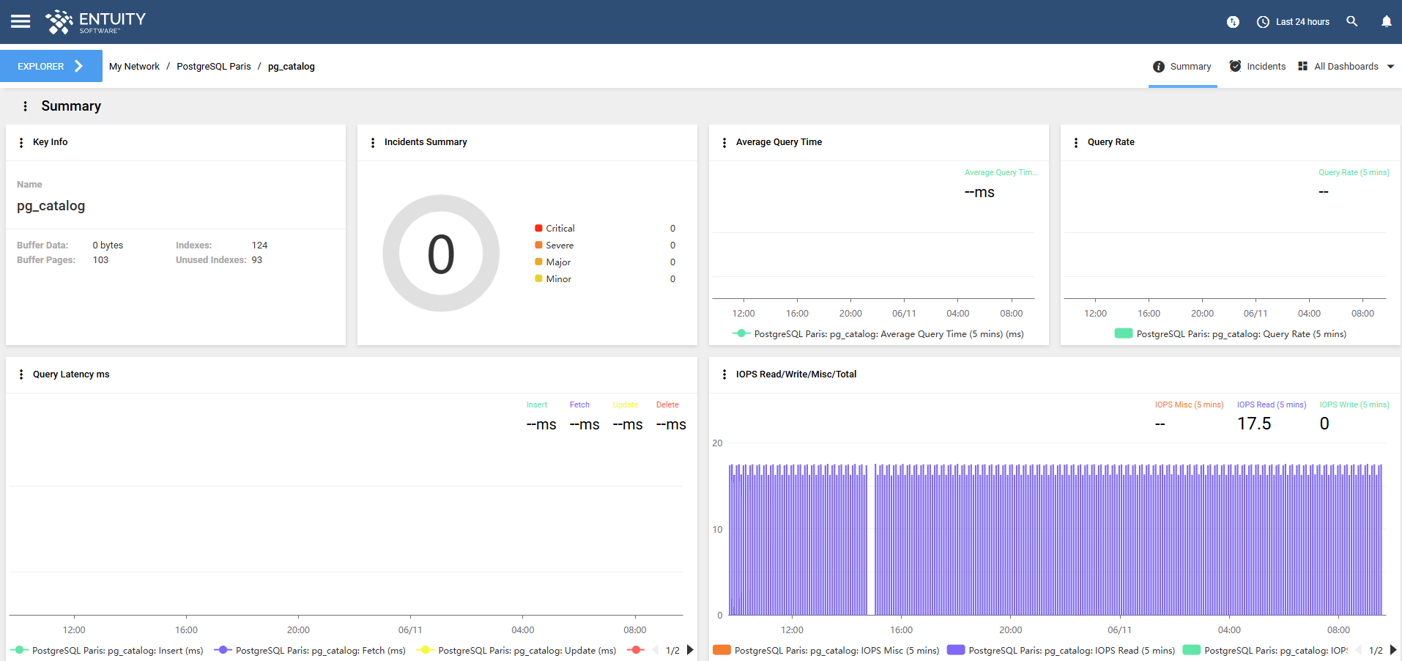Click the yellow Minor severity swatch
1402x661 pixels.
pos(538,278)
